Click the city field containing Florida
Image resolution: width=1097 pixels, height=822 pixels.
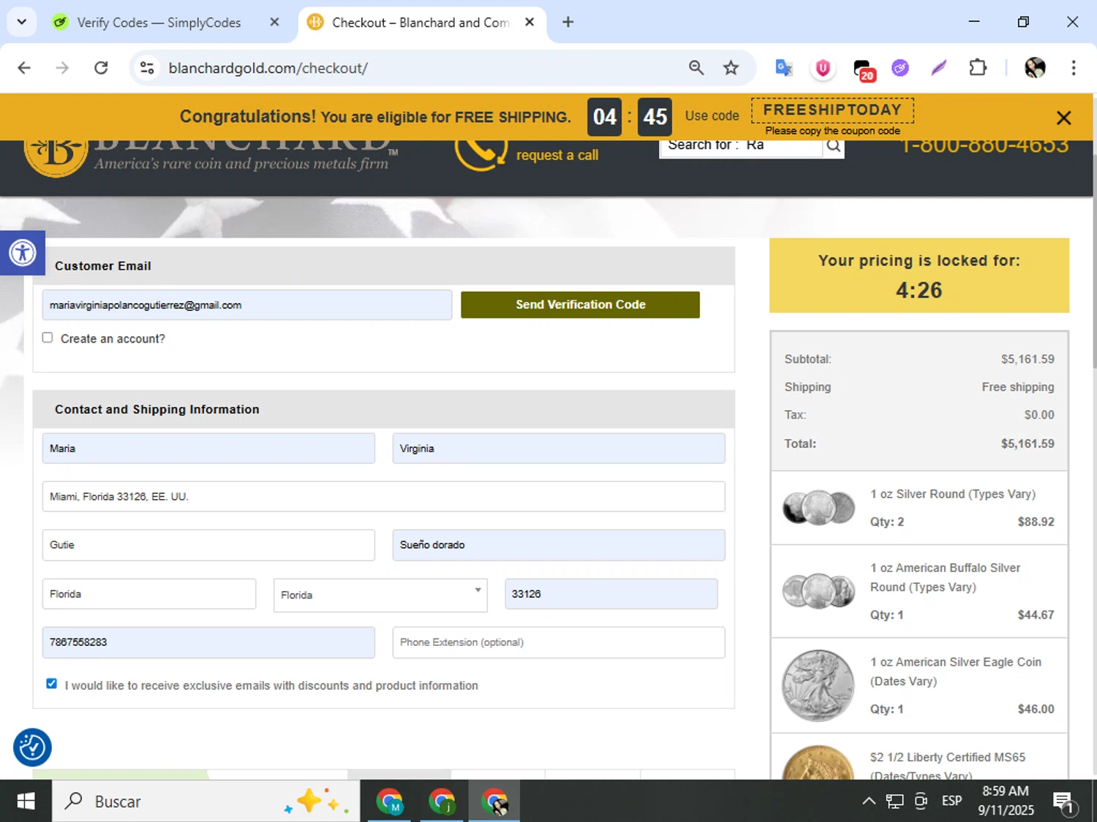tap(149, 594)
